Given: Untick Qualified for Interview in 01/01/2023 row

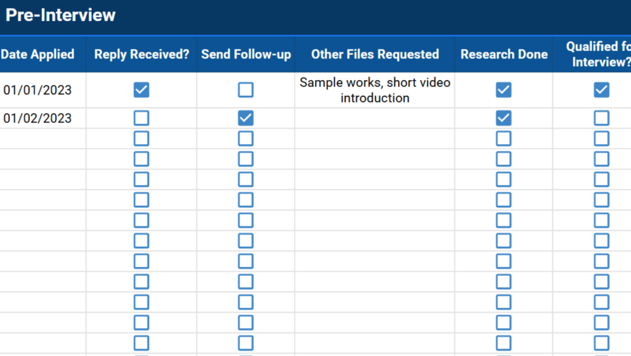Looking at the screenshot, I should click(x=601, y=90).
